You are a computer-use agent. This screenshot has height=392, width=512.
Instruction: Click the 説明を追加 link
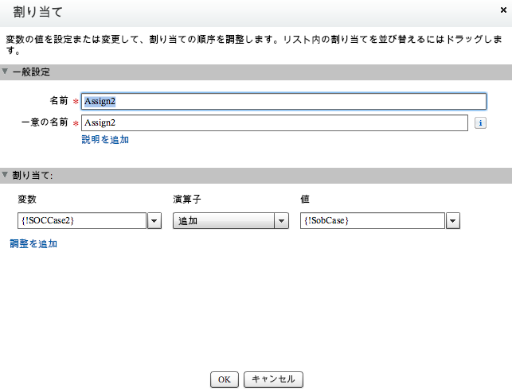(x=105, y=140)
